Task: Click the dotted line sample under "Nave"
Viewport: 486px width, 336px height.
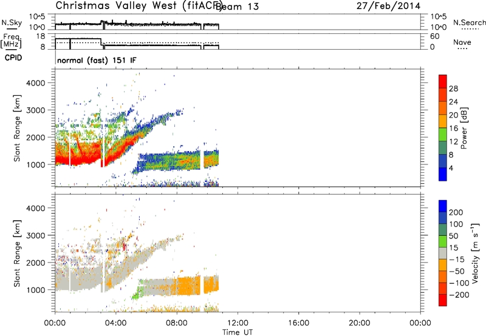Action: coord(462,49)
